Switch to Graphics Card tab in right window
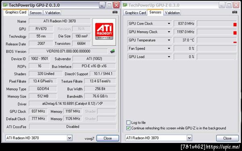The image size is (242, 151). coord(136,12)
